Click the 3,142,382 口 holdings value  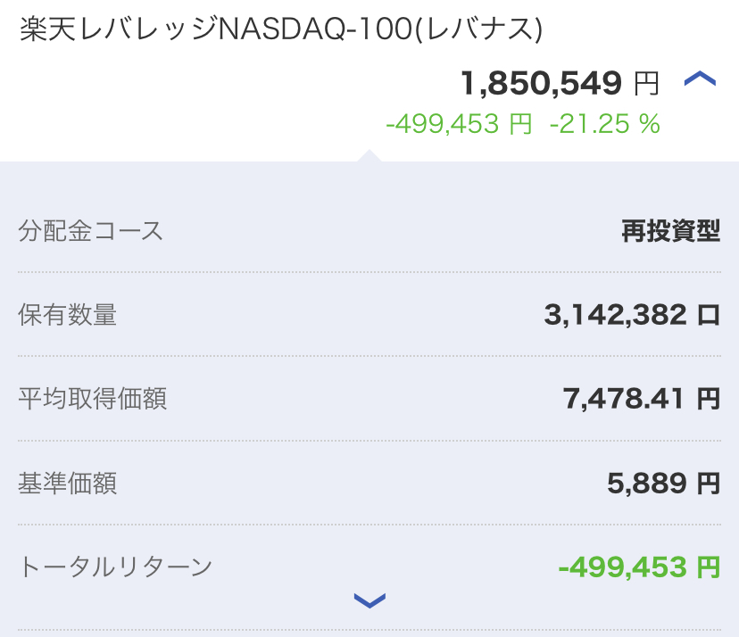coord(632,315)
